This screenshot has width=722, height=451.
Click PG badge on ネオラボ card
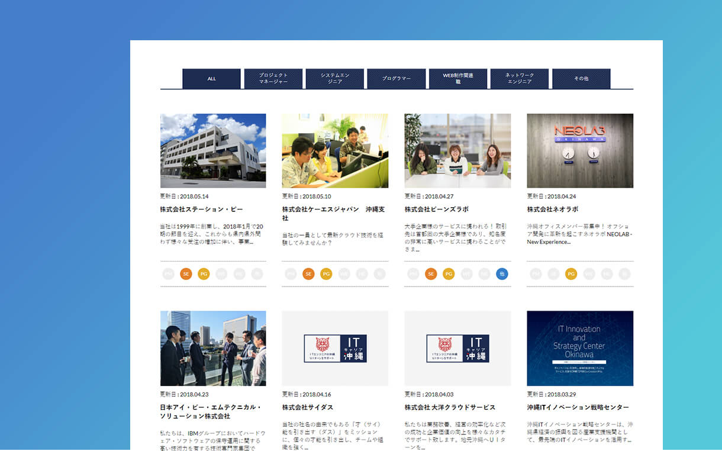(571, 274)
